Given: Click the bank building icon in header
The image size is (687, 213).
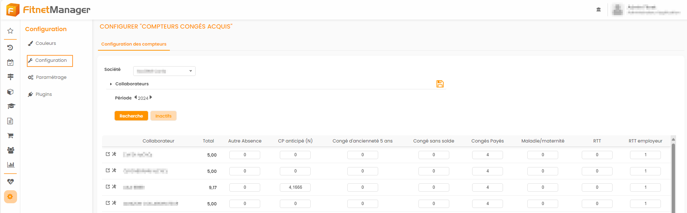Looking at the screenshot, I should pyautogui.click(x=598, y=10).
